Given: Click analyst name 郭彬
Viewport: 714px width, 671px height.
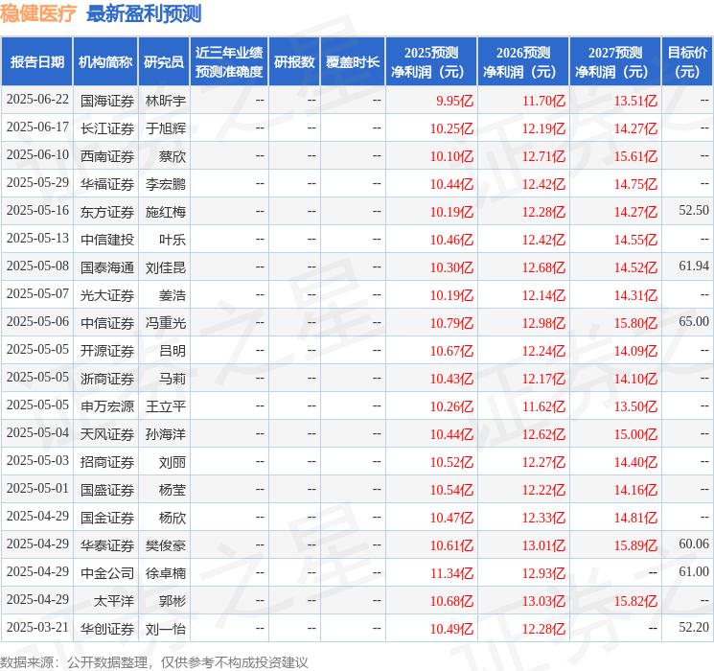Looking at the screenshot, I should click(x=173, y=600).
